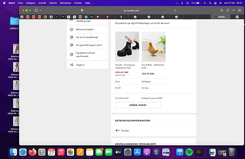The height and width of the screenshot is (159, 245).
Task: Open the Share menu icon
Action: (x=228, y=10)
